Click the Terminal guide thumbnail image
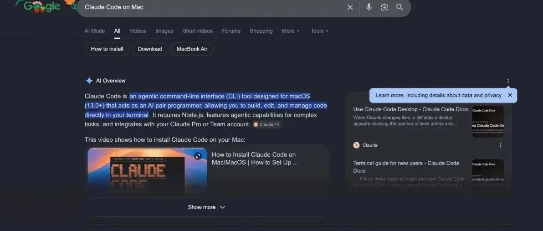This screenshot has height=231, width=543. click(488, 171)
